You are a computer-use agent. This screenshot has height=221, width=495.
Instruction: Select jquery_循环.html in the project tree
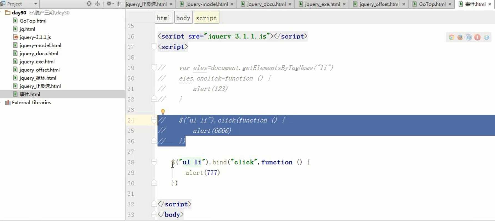(38, 78)
